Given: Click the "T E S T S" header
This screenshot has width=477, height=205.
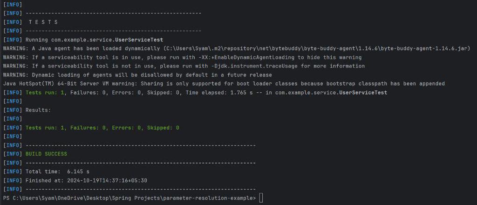Looking at the screenshot, I should [43, 22].
